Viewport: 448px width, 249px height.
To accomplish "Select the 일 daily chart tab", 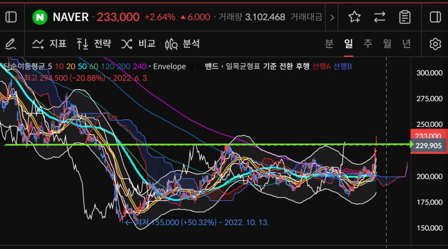I will [348, 43].
